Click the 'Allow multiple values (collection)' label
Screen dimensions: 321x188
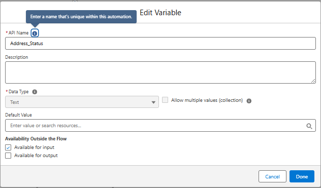207,100
